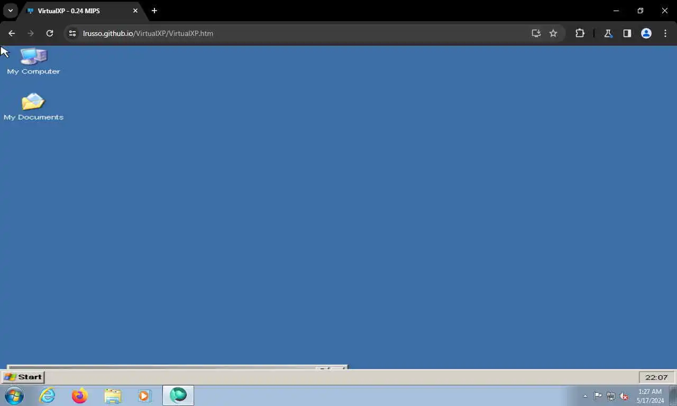Toggle the browser side panel
Screen dimensions: 677x406
tap(627, 33)
